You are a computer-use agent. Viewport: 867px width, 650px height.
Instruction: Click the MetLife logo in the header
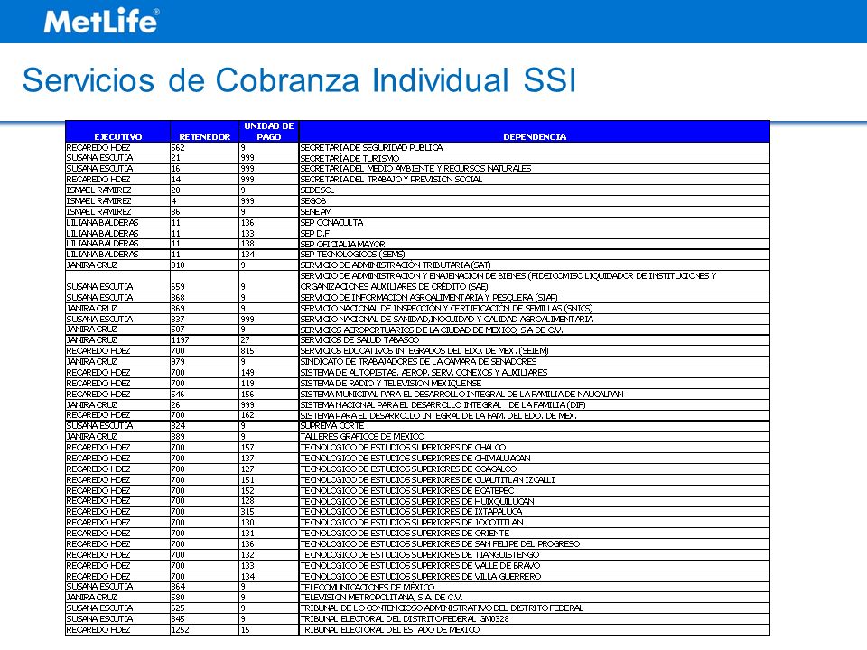point(102,21)
